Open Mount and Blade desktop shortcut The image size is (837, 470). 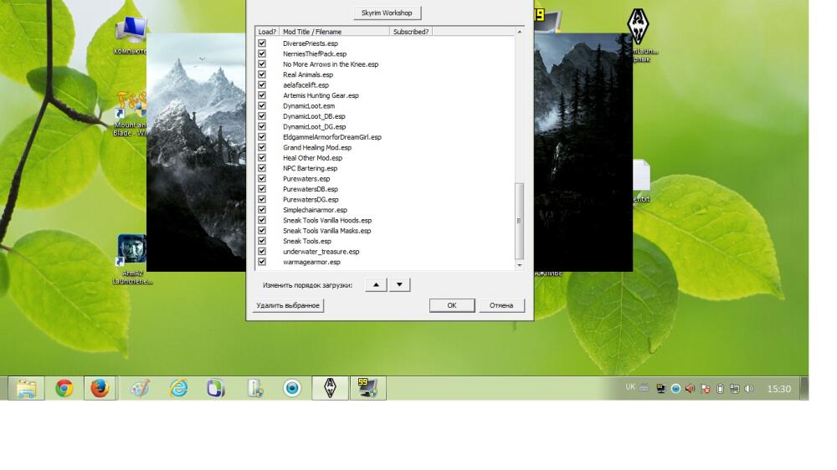pyautogui.click(x=131, y=114)
